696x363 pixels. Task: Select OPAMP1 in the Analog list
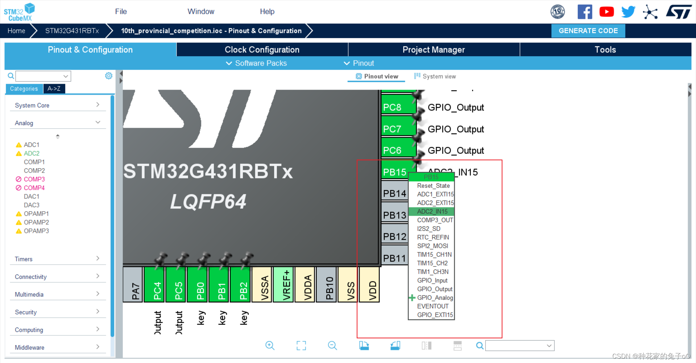(36, 214)
